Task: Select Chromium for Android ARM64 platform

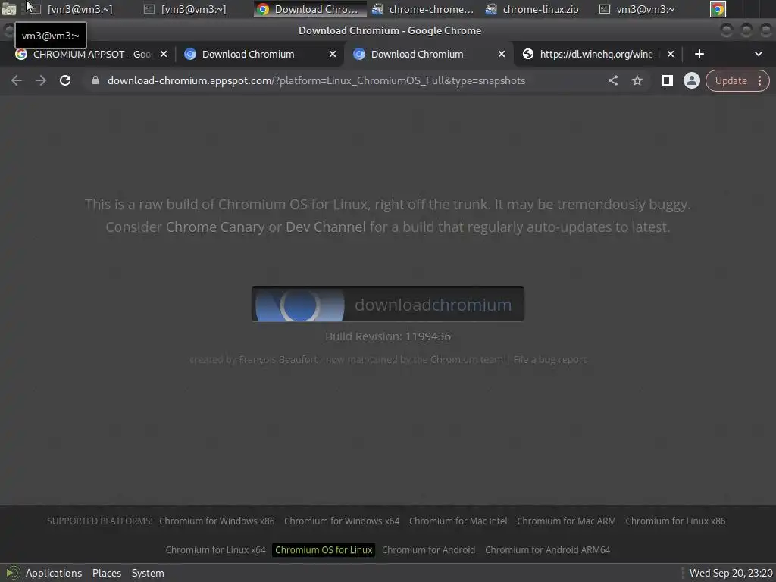Action: click(x=547, y=550)
